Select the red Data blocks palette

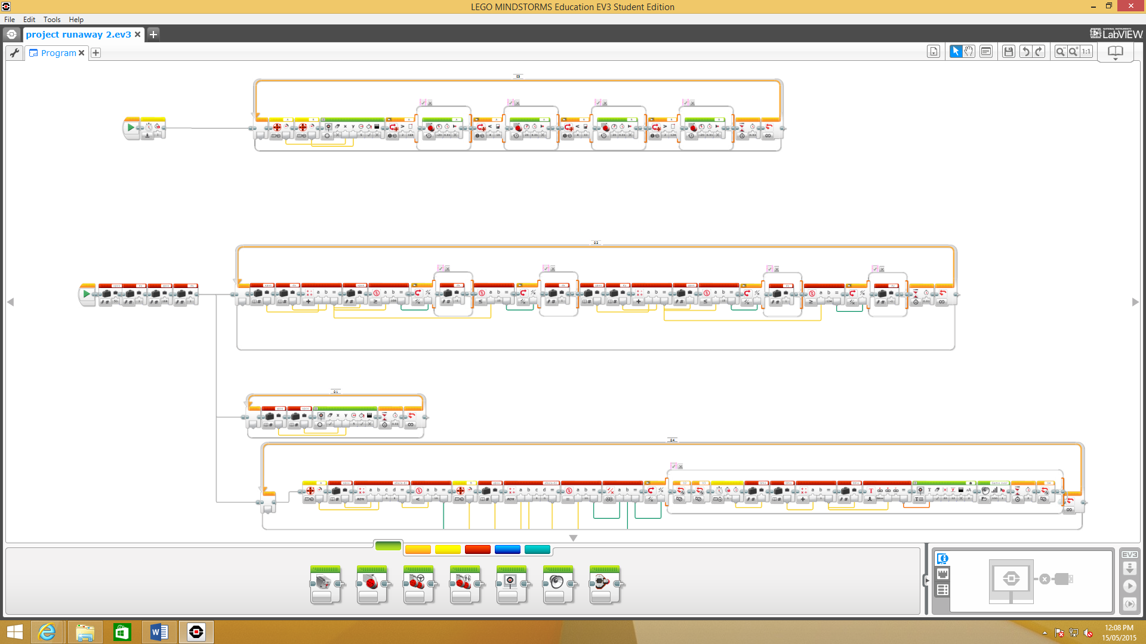(478, 549)
